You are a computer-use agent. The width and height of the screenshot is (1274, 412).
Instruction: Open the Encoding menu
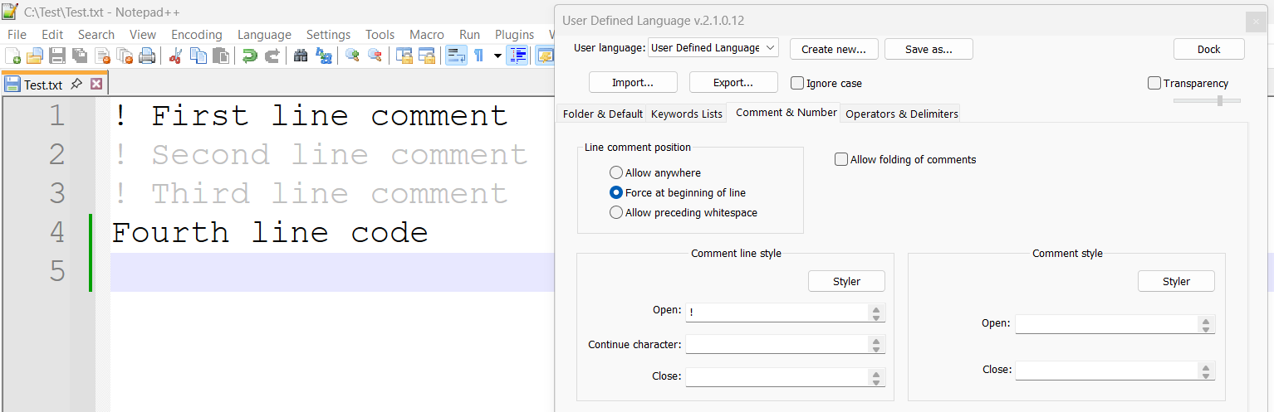[197, 34]
